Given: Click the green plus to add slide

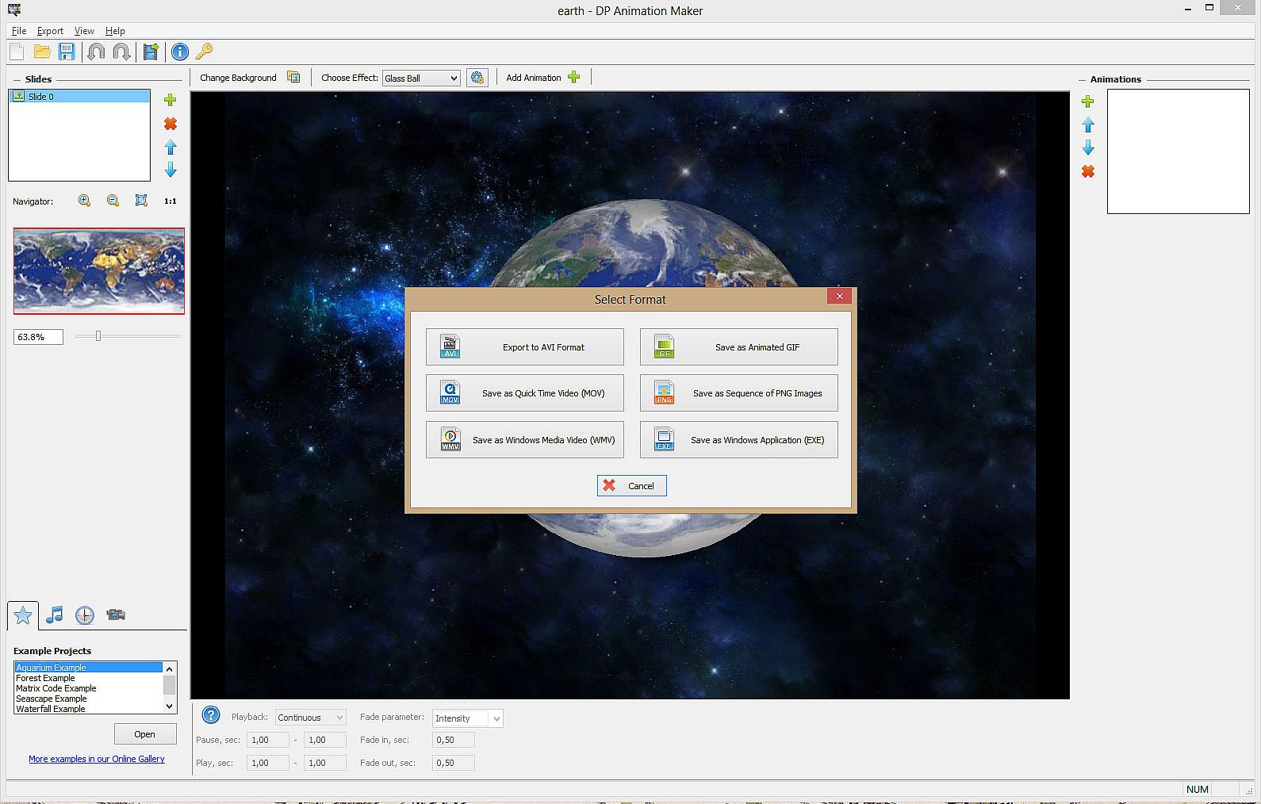Looking at the screenshot, I should [170, 100].
